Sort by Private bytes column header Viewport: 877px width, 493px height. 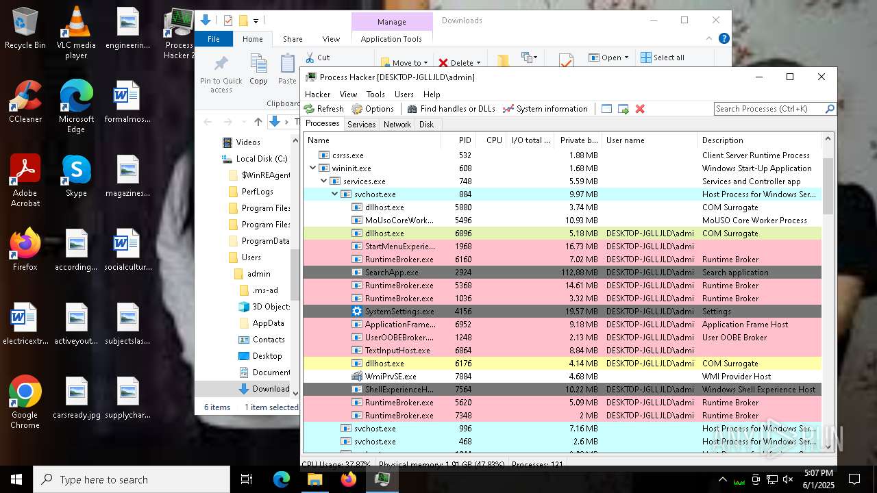pyautogui.click(x=578, y=140)
